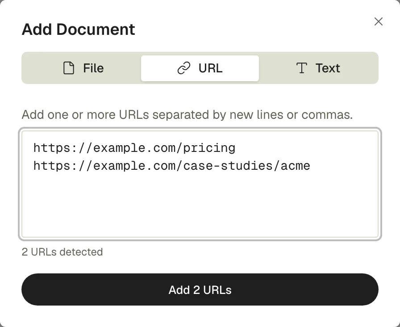
Task: Switch to the File tab
Action: click(x=83, y=68)
